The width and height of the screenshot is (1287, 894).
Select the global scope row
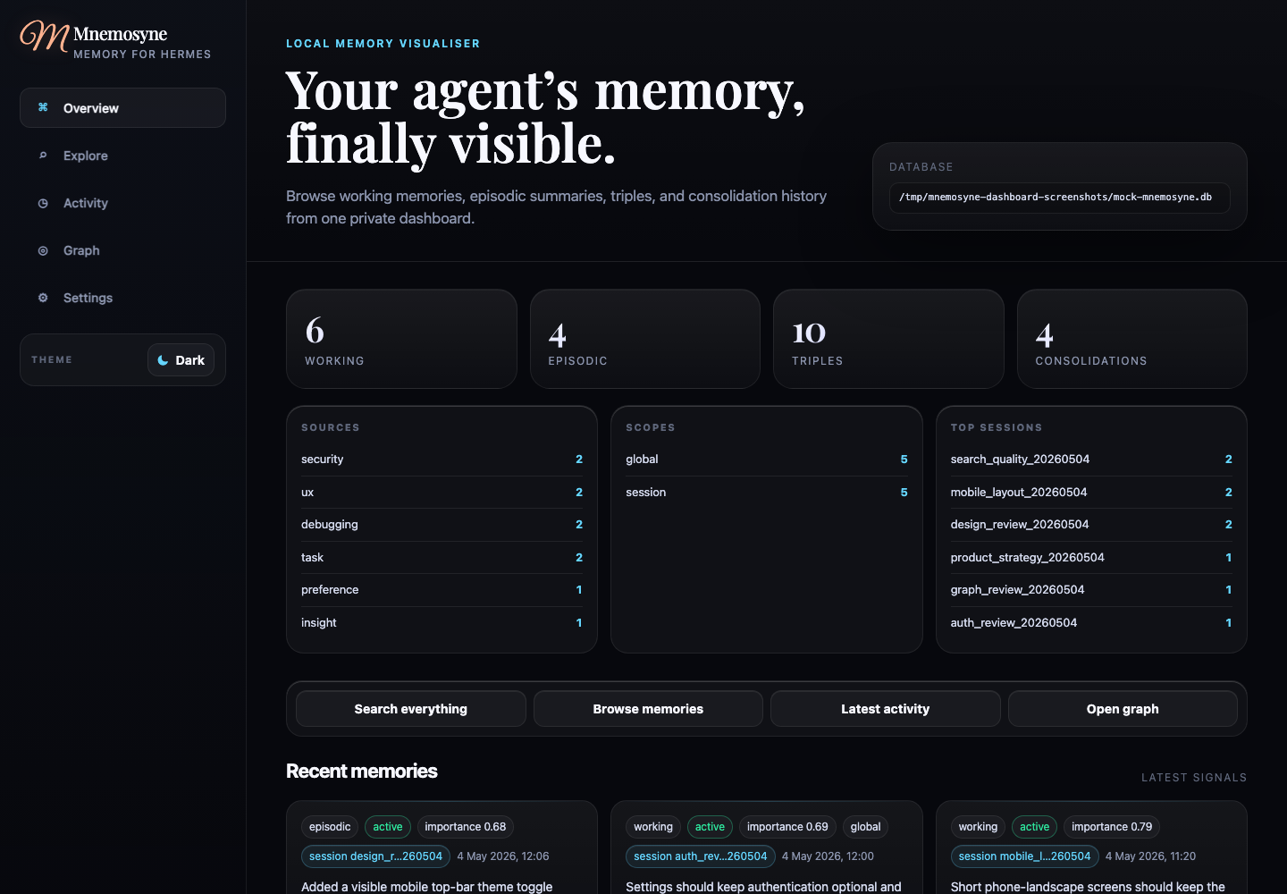pyautogui.click(x=767, y=460)
